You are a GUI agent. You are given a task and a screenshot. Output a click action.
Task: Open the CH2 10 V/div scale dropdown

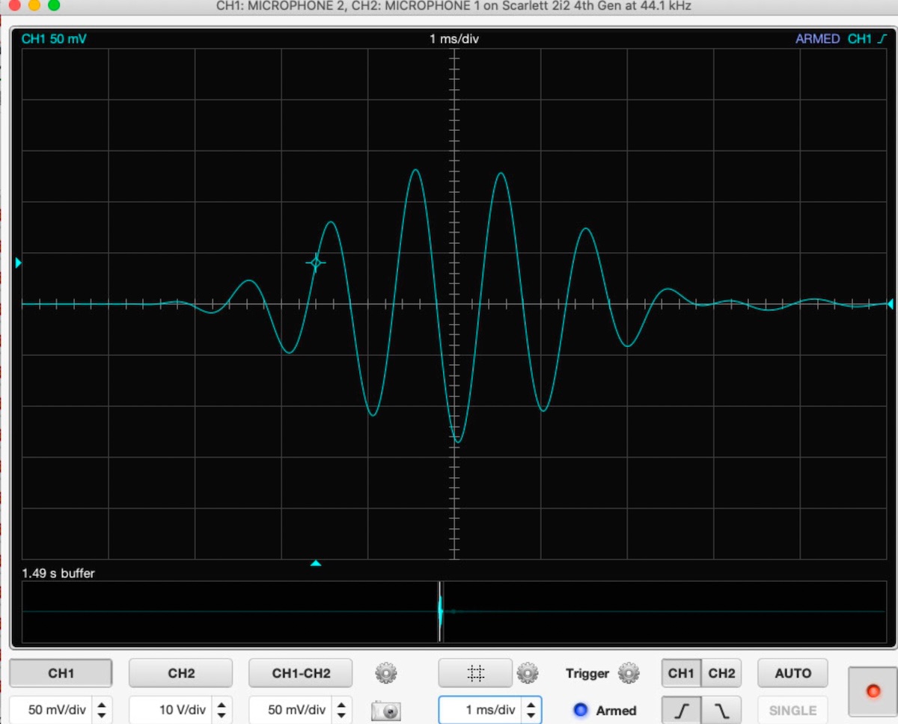point(172,710)
